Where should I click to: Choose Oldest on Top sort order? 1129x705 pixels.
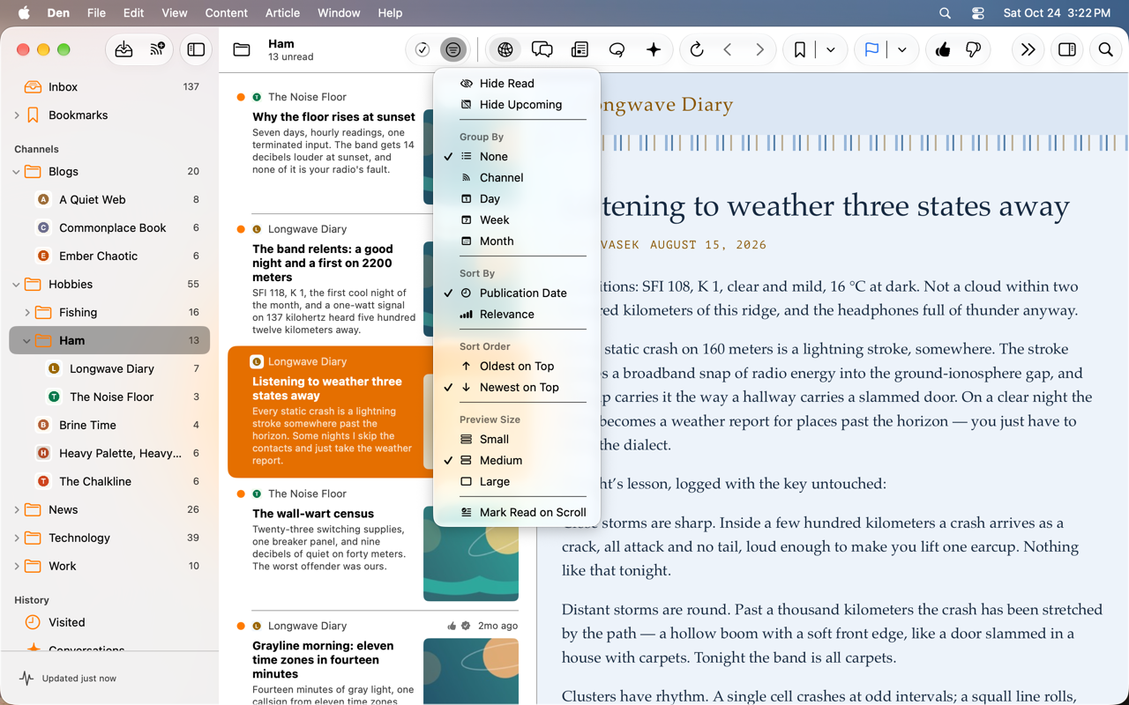click(x=517, y=366)
